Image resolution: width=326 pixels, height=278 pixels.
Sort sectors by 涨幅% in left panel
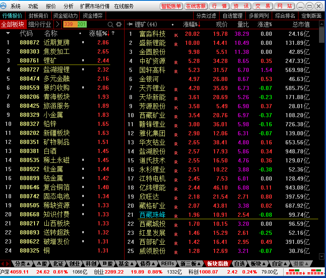pos(99,33)
